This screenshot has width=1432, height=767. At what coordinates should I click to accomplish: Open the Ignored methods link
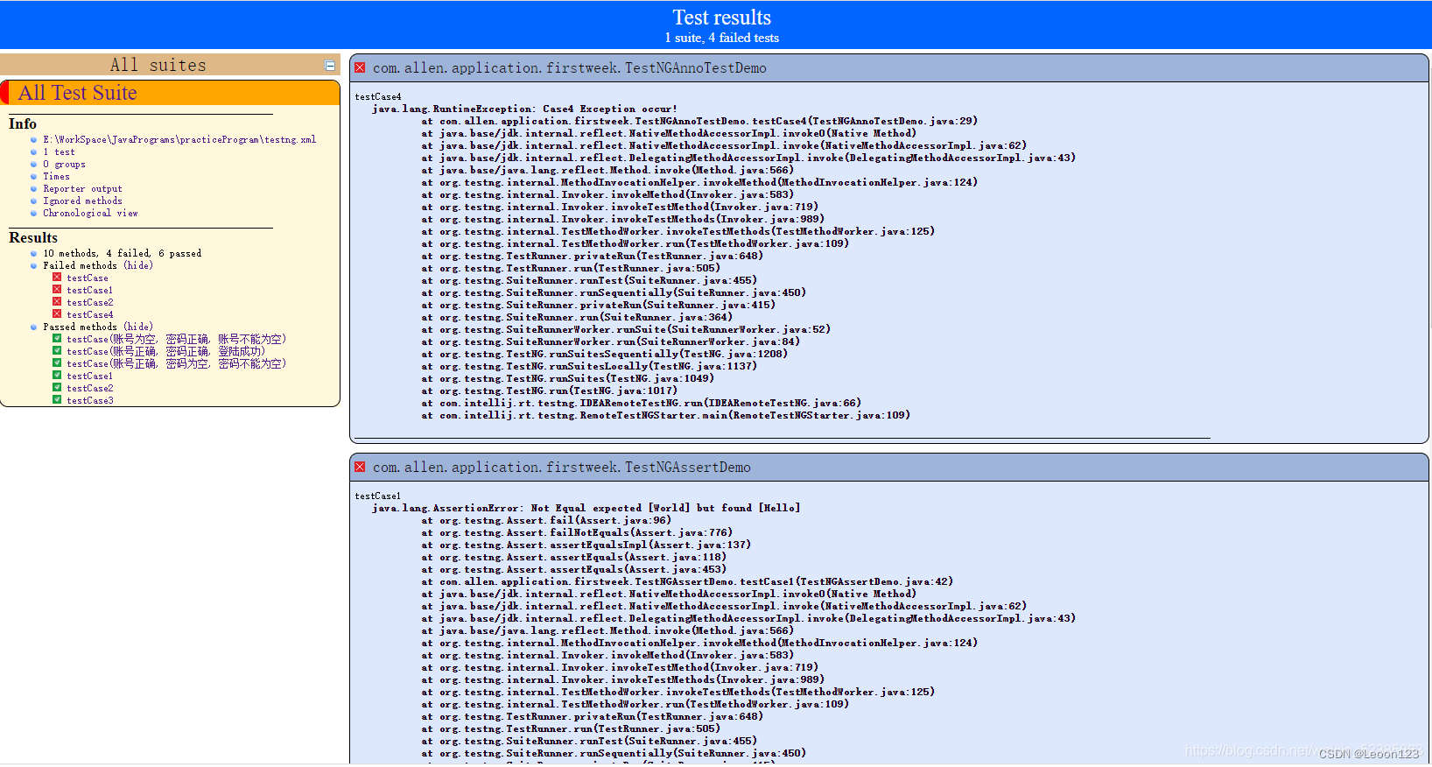[x=82, y=201]
